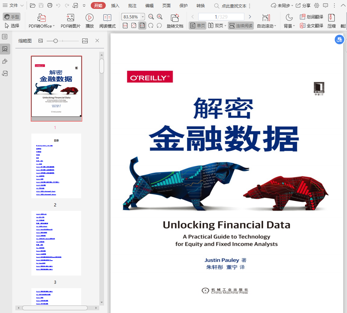Click the blue floating convert button

339,40
